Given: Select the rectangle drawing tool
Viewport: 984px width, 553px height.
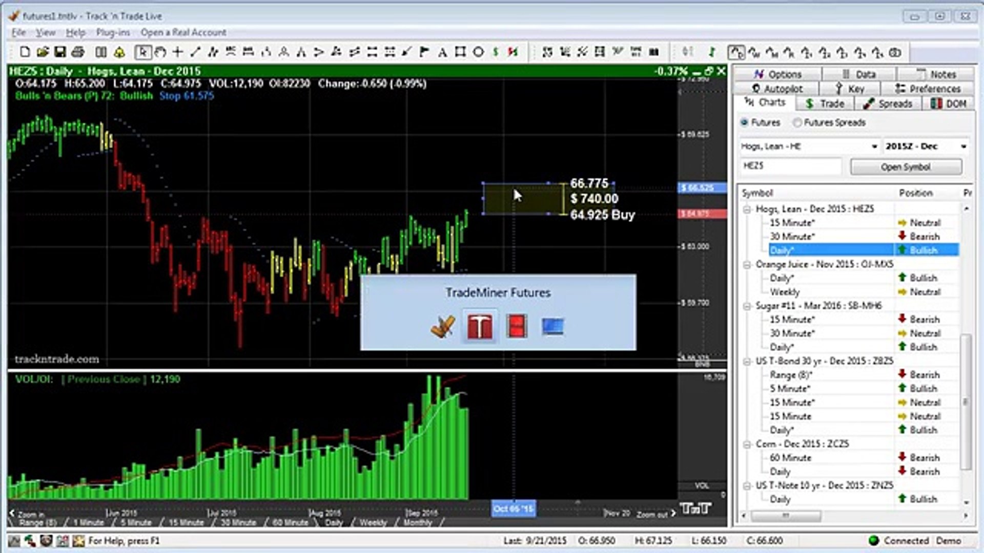Looking at the screenshot, I should pos(460,52).
